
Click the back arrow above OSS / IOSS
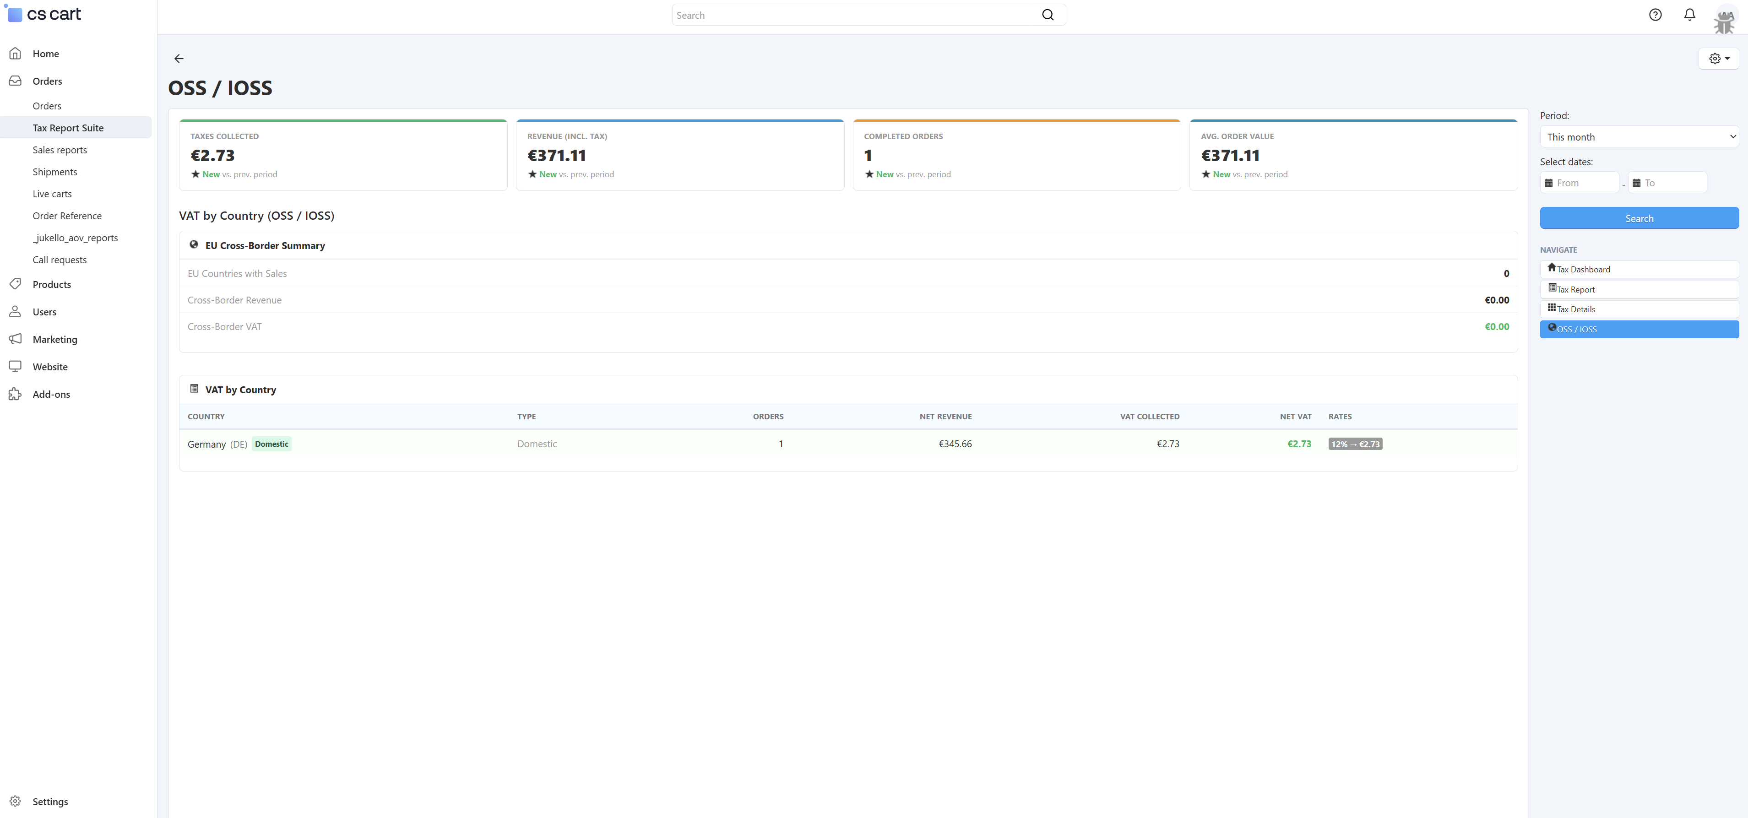(x=179, y=59)
